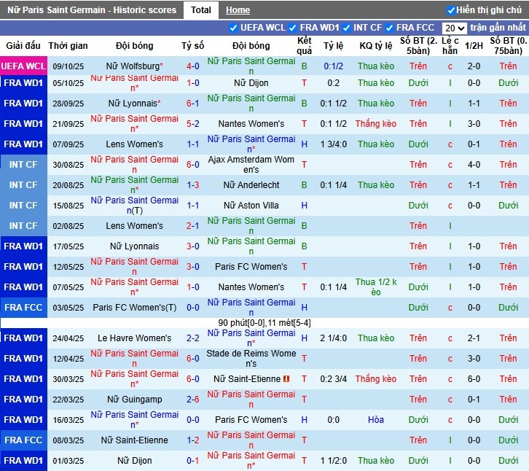This screenshot has width=529, height=471.
Task: Click the 4-0 score against Wolfsburg
Action: tap(193, 66)
